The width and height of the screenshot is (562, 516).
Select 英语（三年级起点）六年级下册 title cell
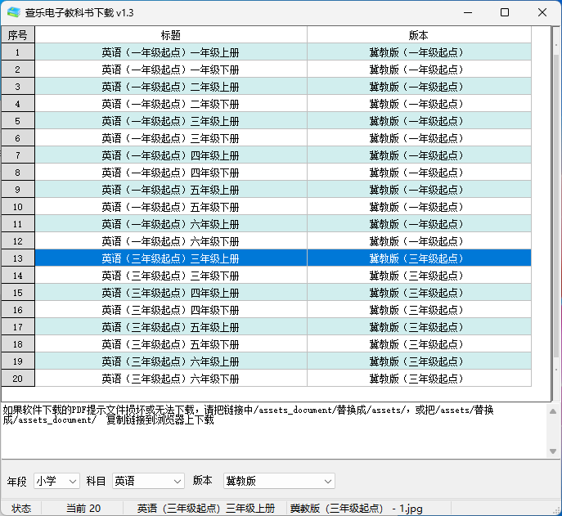pyautogui.click(x=171, y=379)
